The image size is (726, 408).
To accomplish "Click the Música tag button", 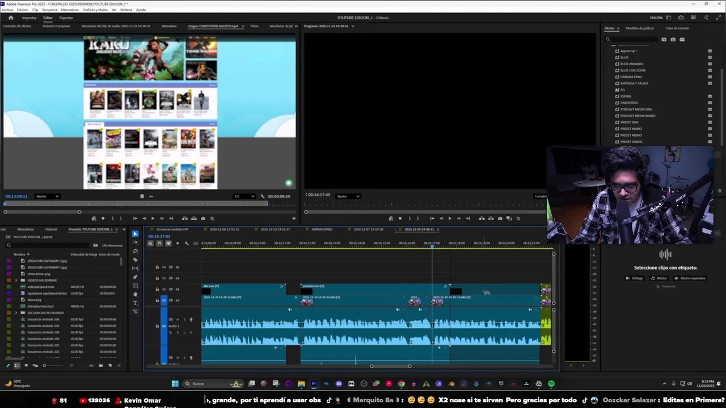I will pos(659,278).
